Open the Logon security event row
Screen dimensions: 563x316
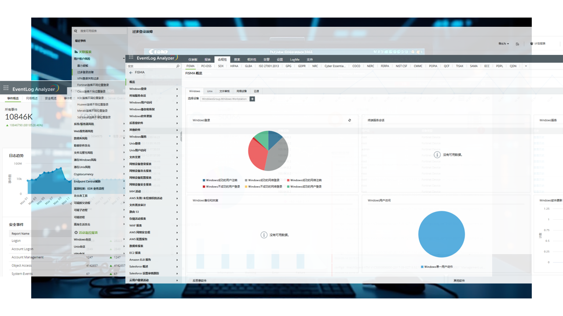(x=16, y=241)
